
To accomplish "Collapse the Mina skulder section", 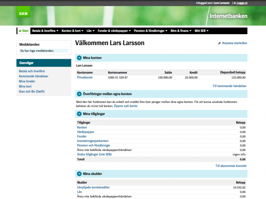I will [x=79, y=174].
